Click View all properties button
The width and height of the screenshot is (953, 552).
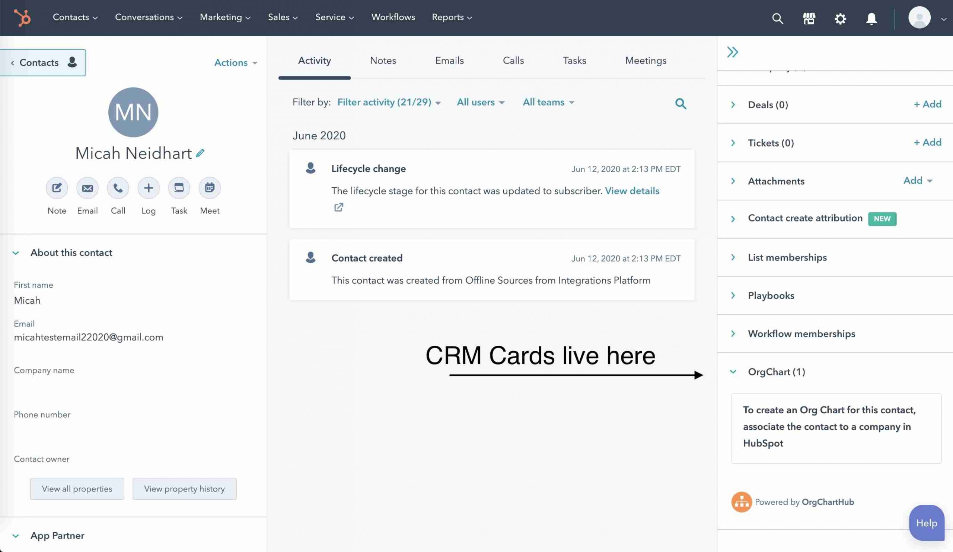coord(77,489)
